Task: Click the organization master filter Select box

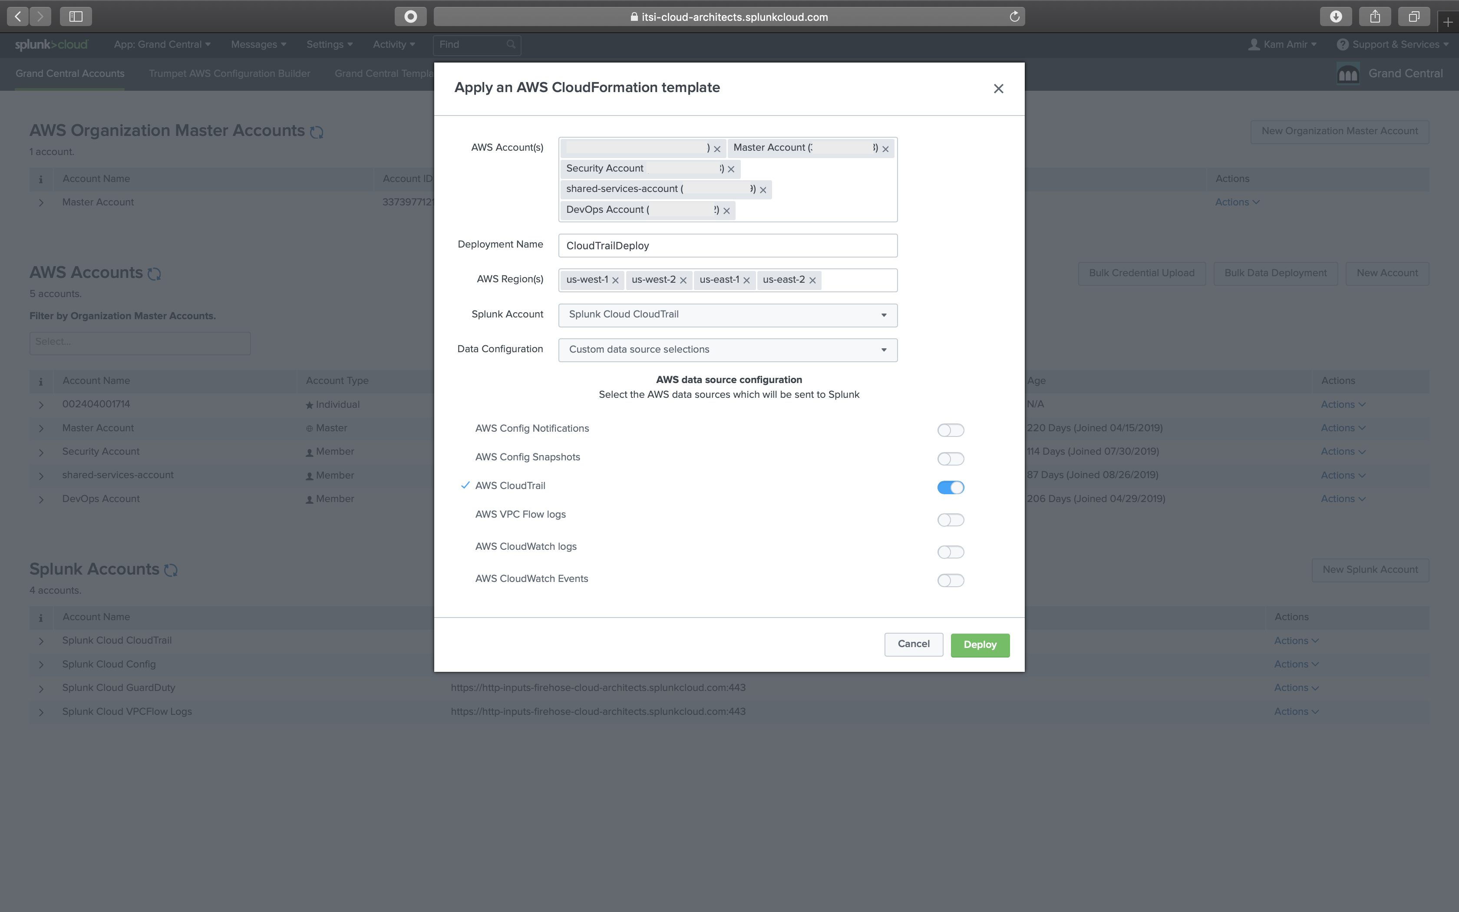Action: [x=140, y=343]
